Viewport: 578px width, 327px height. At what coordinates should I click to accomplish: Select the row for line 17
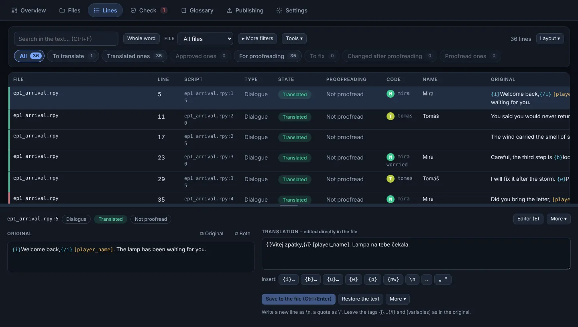tap(289, 140)
